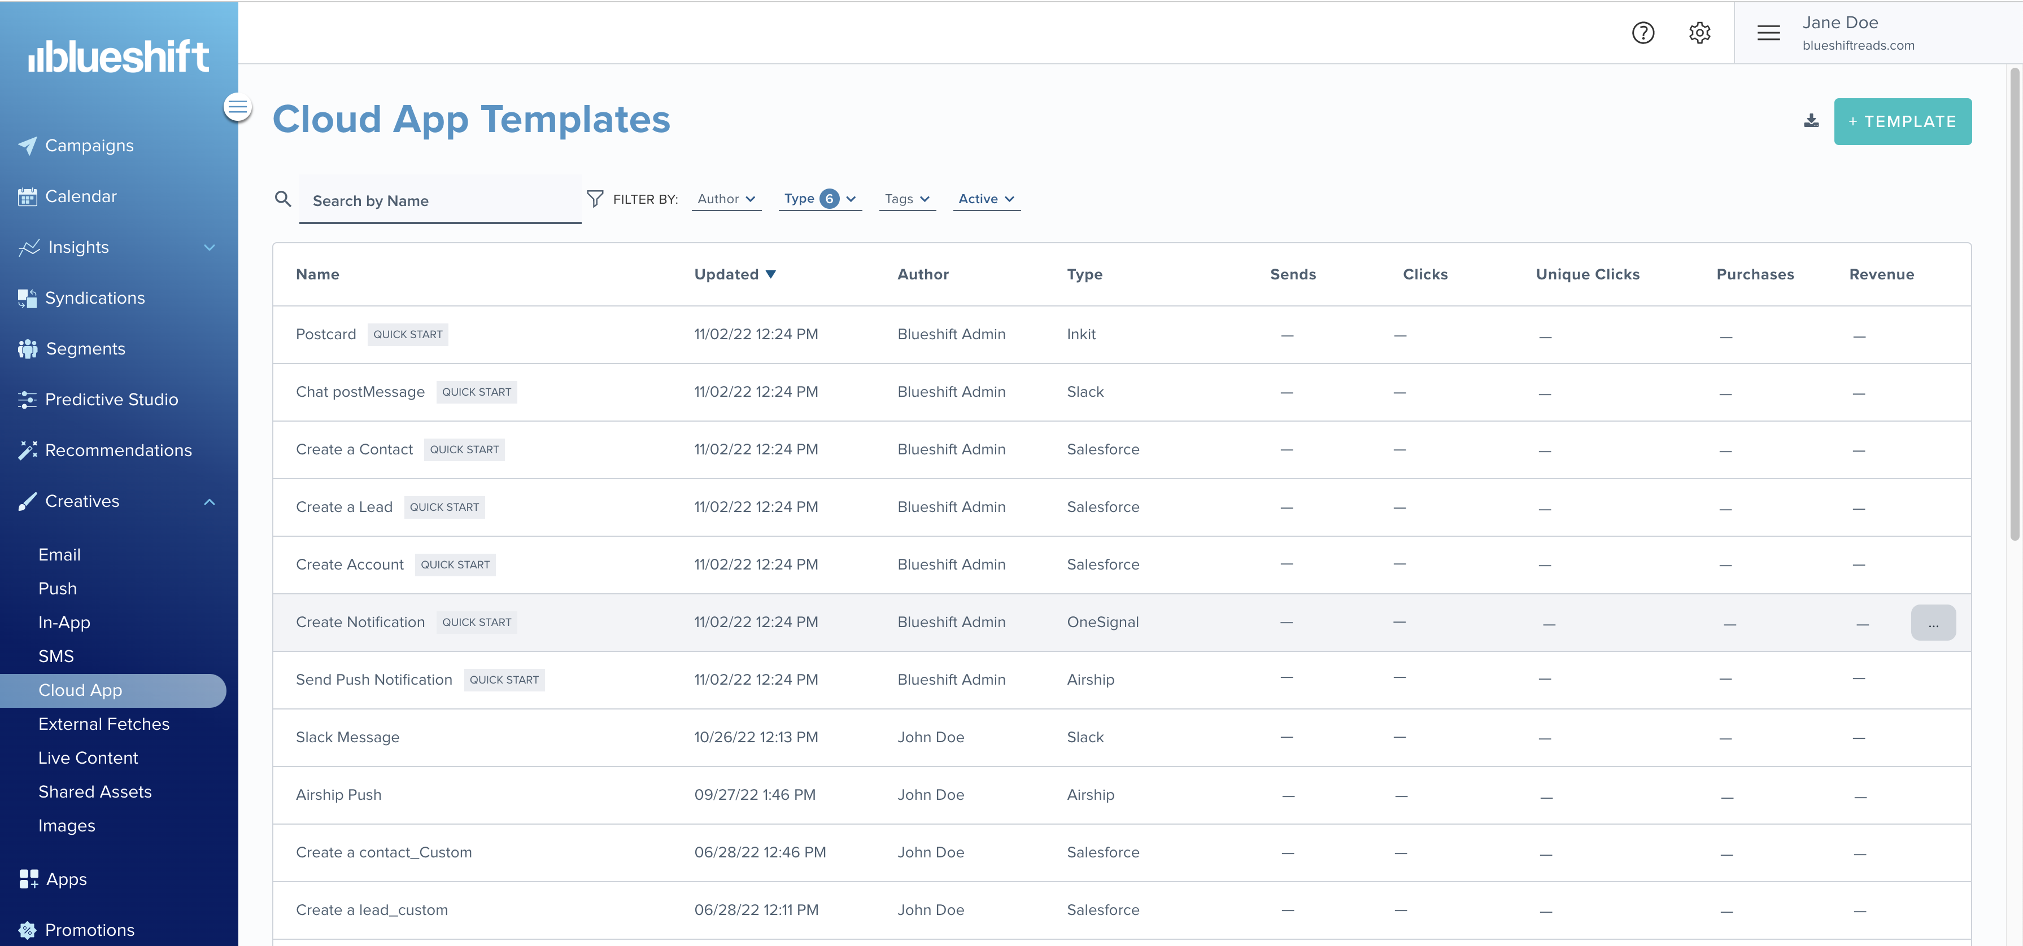Click the Purchases column header

1754,274
